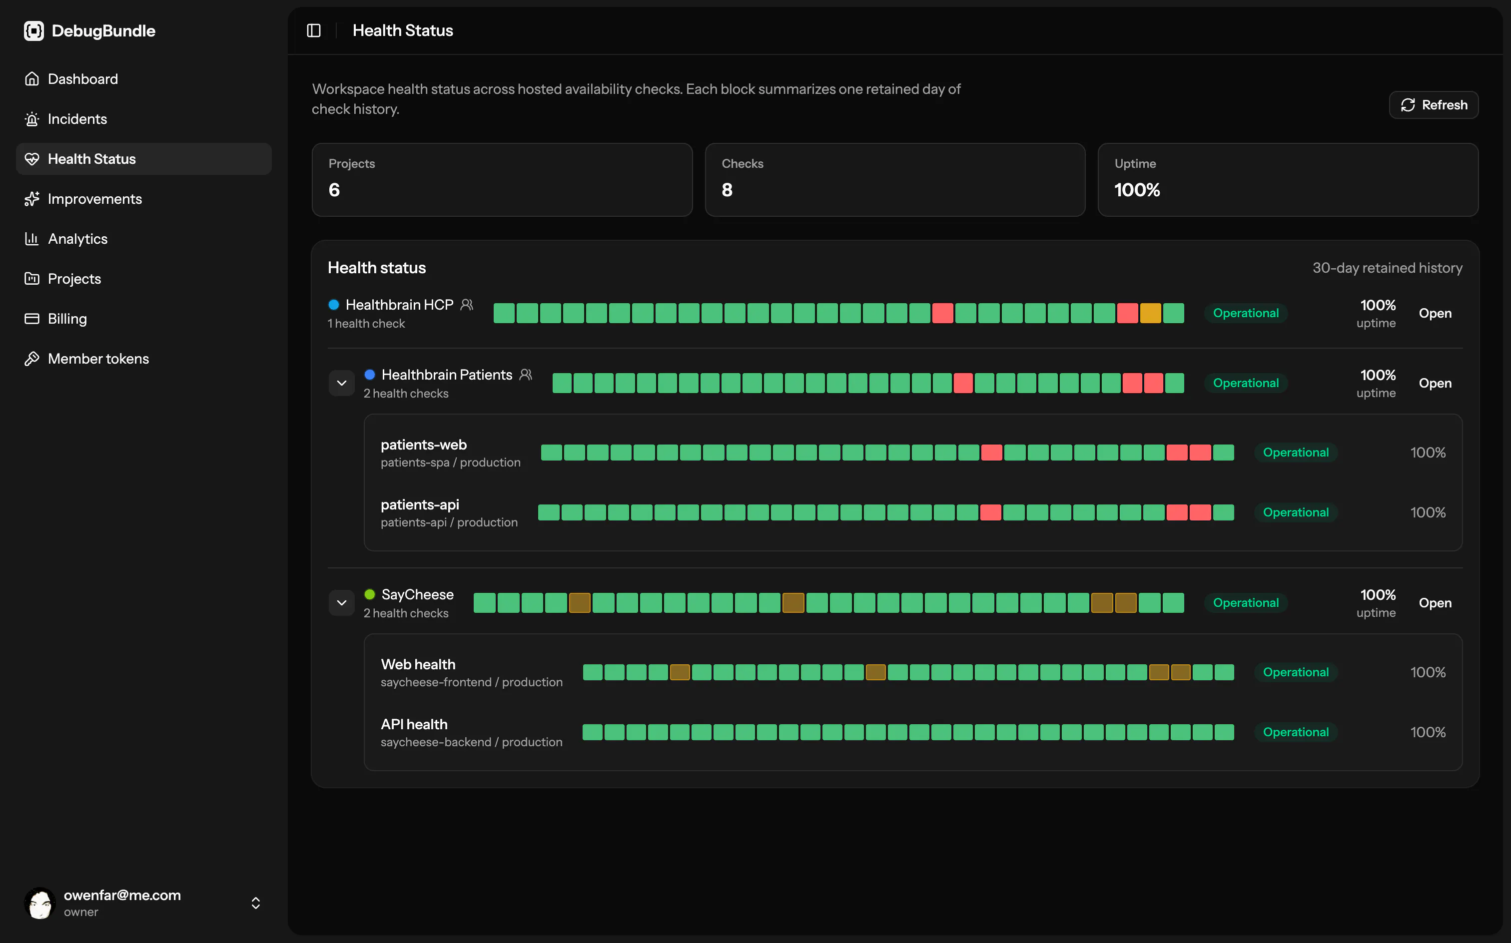This screenshot has width=1511, height=943.
Task: Click the Analytics bar chart icon
Action: coord(32,239)
